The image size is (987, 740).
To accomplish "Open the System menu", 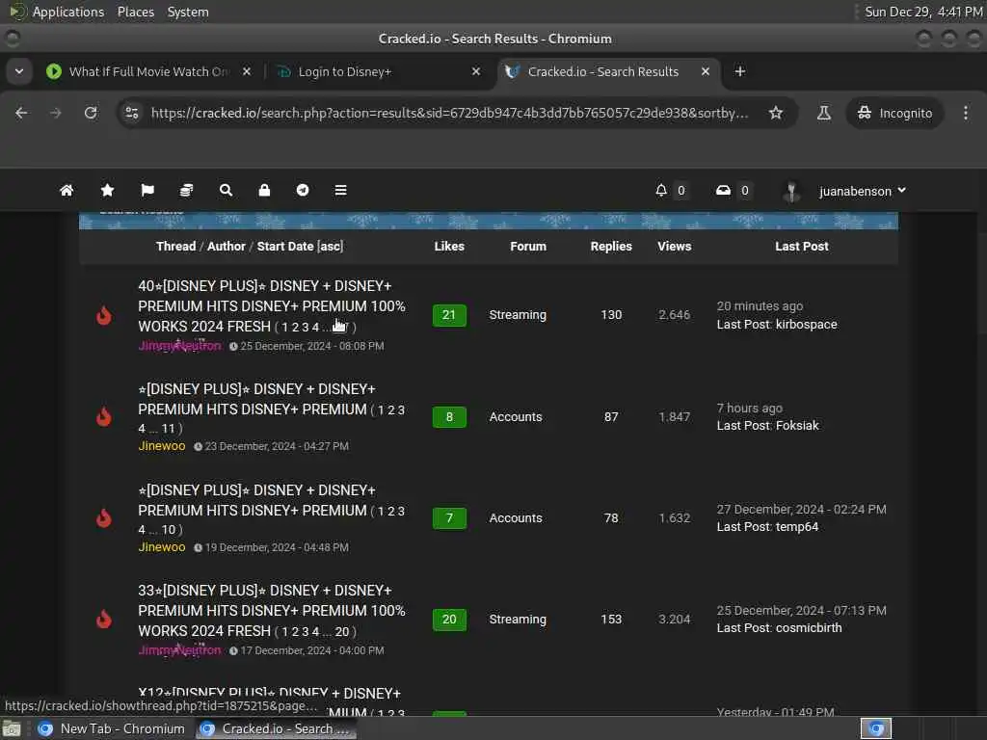I will pos(188,12).
